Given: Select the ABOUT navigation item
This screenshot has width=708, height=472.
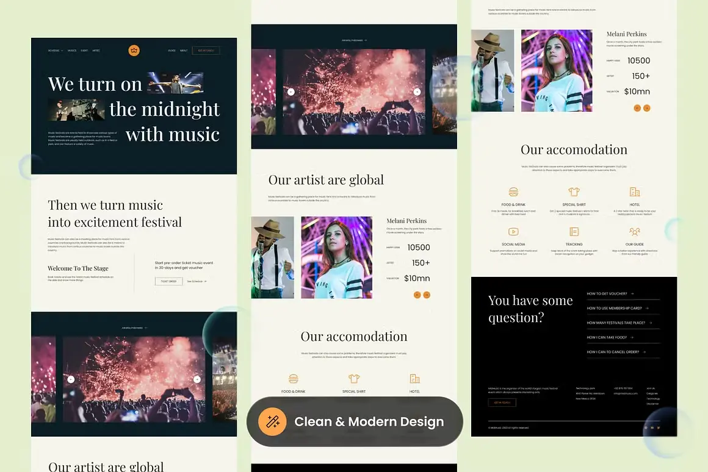Looking at the screenshot, I should tap(184, 50).
